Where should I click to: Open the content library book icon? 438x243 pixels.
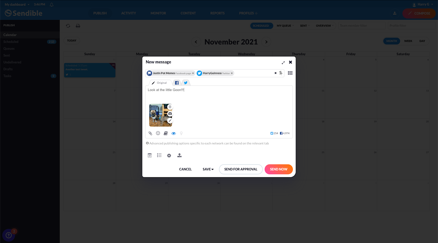tap(166, 133)
